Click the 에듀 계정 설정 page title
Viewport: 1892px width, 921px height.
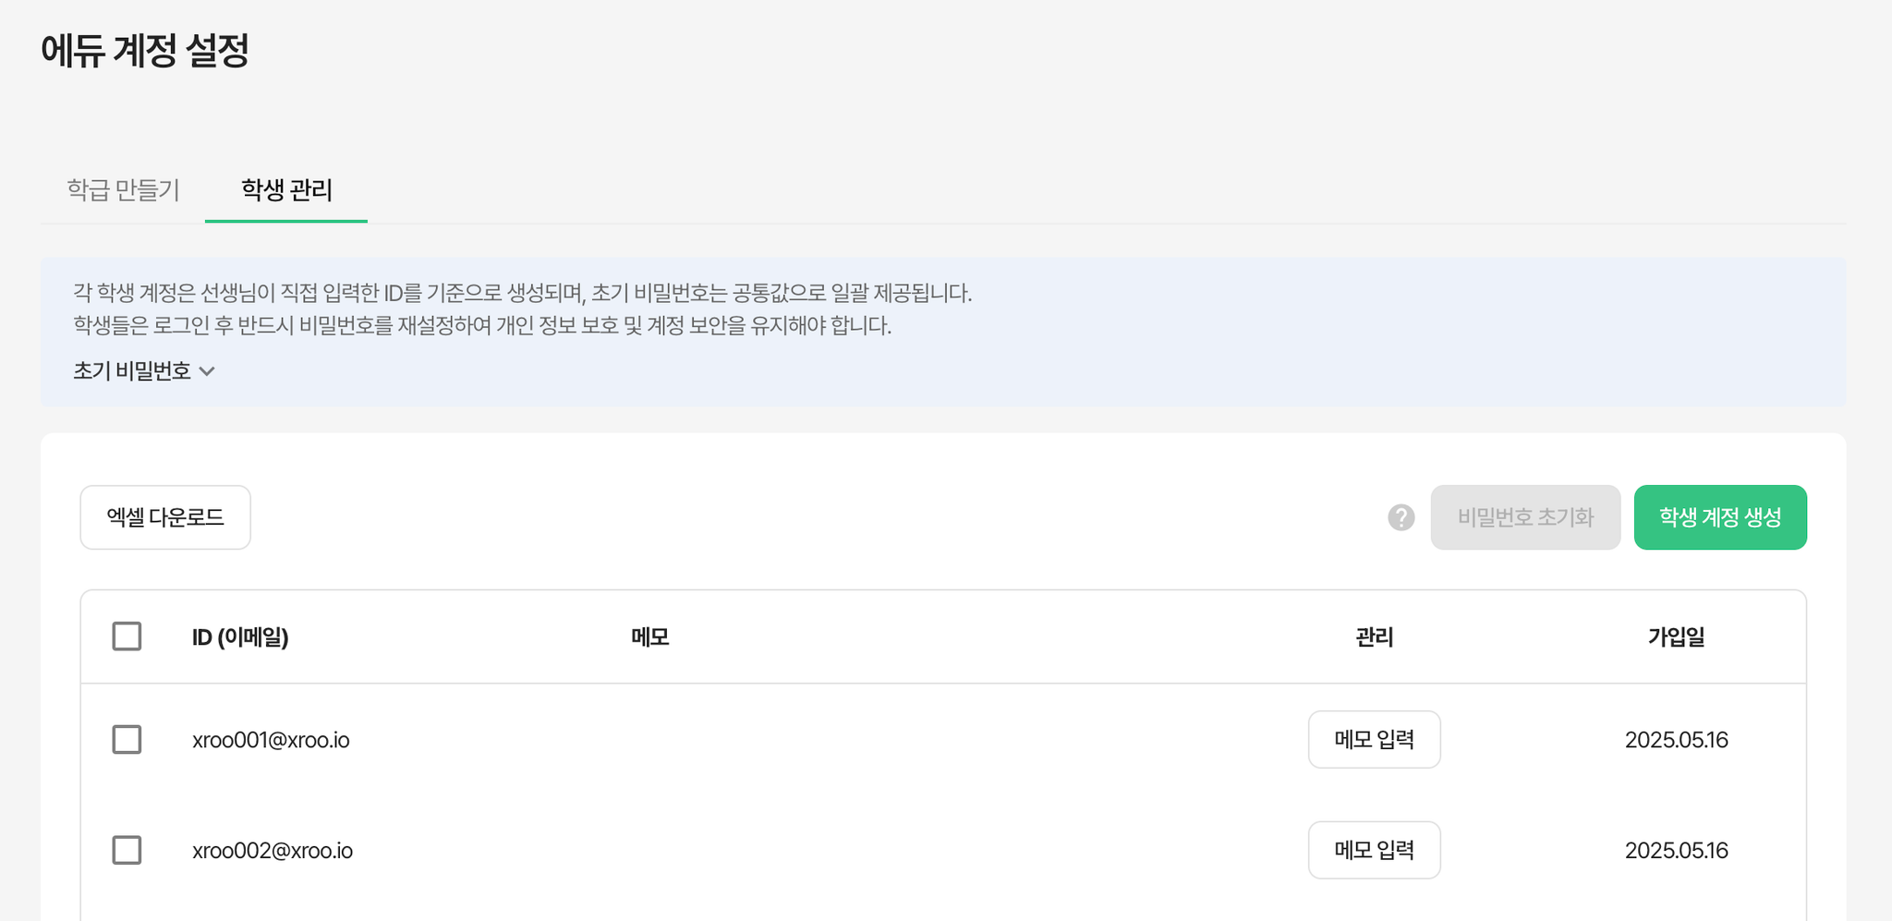pyautogui.click(x=145, y=50)
